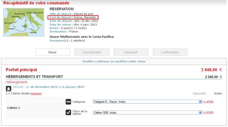Go to the Coordonnées step tab
This screenshot has width=228, height=127.
pos(92,52)
